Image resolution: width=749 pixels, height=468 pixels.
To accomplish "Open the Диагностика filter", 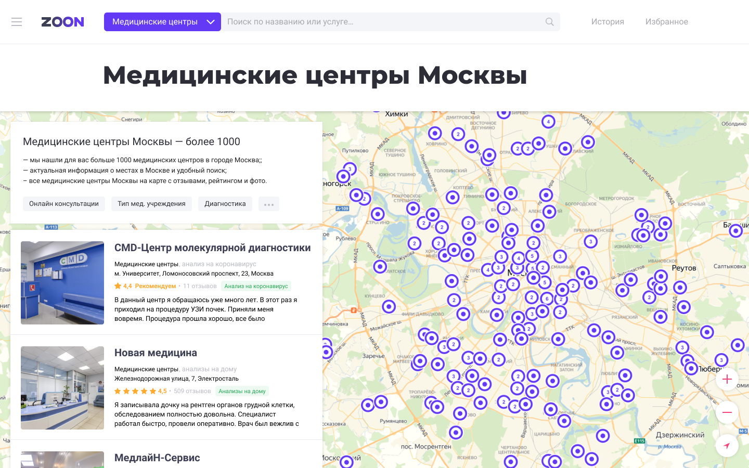I will (x=225, y=204).
